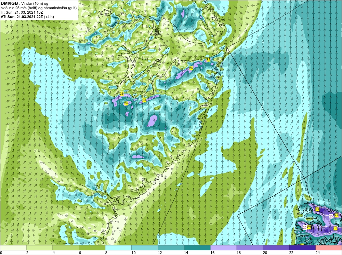Click the legend scale value "10"
Screen dimensions: 342x255
pos(133,253)
